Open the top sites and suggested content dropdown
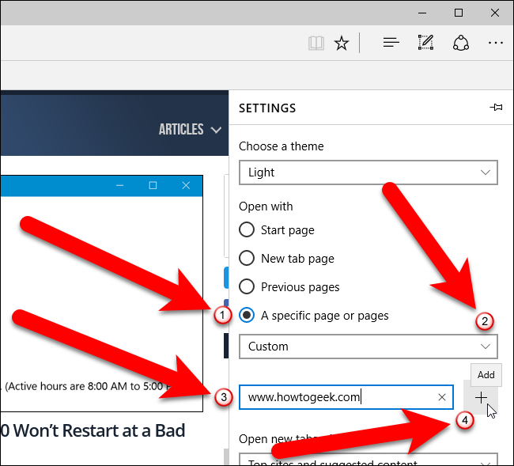 pos(368,460)
